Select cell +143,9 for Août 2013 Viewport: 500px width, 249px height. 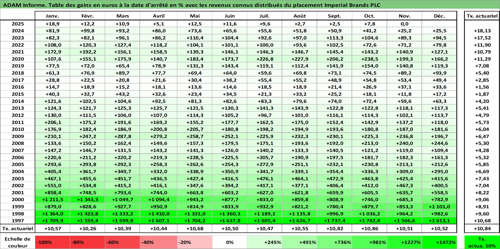point(300,108)
